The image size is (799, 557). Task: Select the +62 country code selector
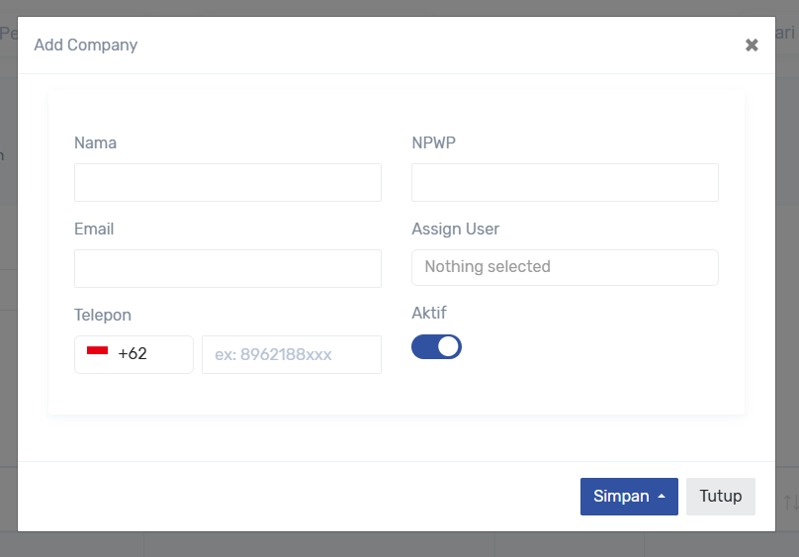[133, 354]
